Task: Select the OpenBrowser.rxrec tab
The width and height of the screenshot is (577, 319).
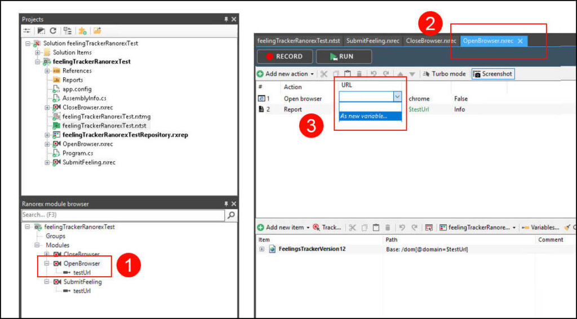Action: (488, 41)
